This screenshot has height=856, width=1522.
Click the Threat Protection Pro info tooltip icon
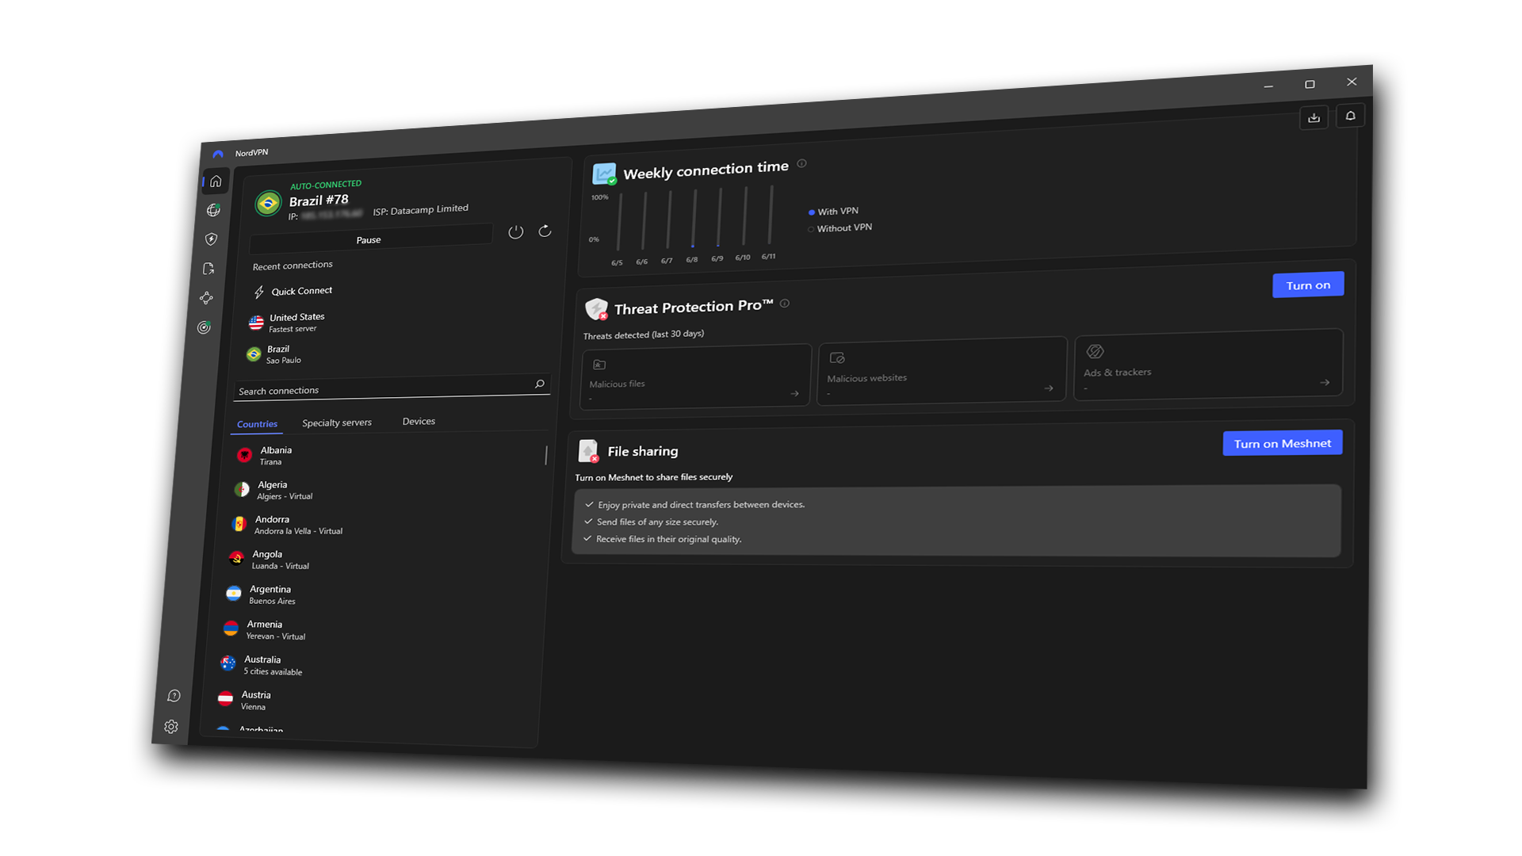pos(784,304)
